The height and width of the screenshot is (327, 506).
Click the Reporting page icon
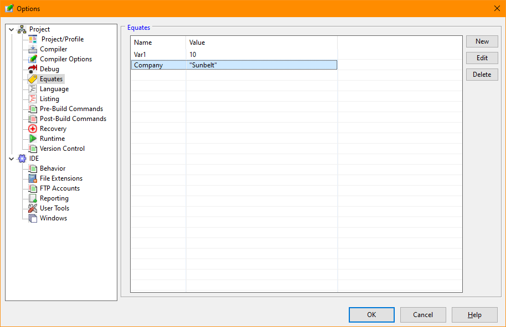point(33,198)
